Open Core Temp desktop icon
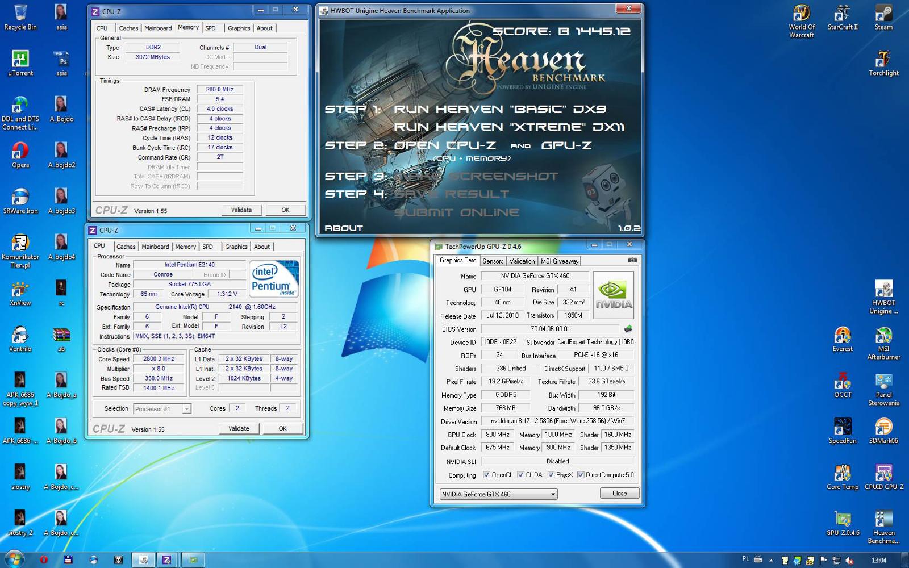 pos(843,477)
